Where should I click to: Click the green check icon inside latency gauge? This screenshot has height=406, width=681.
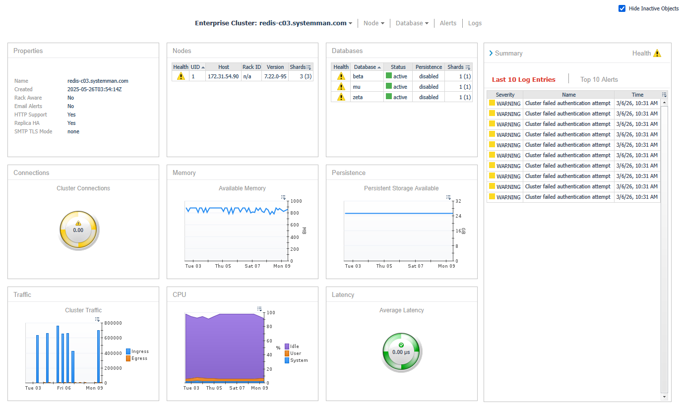tap(401, 345)
